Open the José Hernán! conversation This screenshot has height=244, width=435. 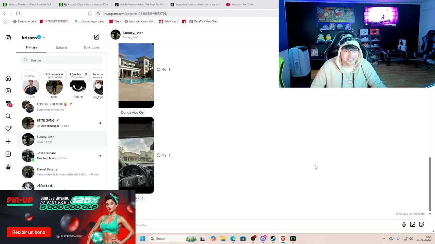[x=62, y=156]
